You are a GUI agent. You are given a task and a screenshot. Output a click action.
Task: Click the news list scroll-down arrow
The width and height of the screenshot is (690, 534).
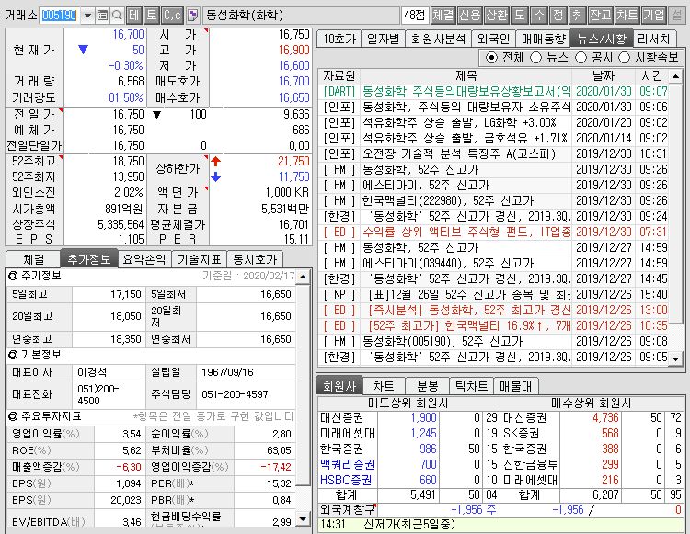click(x=675, y=358)
